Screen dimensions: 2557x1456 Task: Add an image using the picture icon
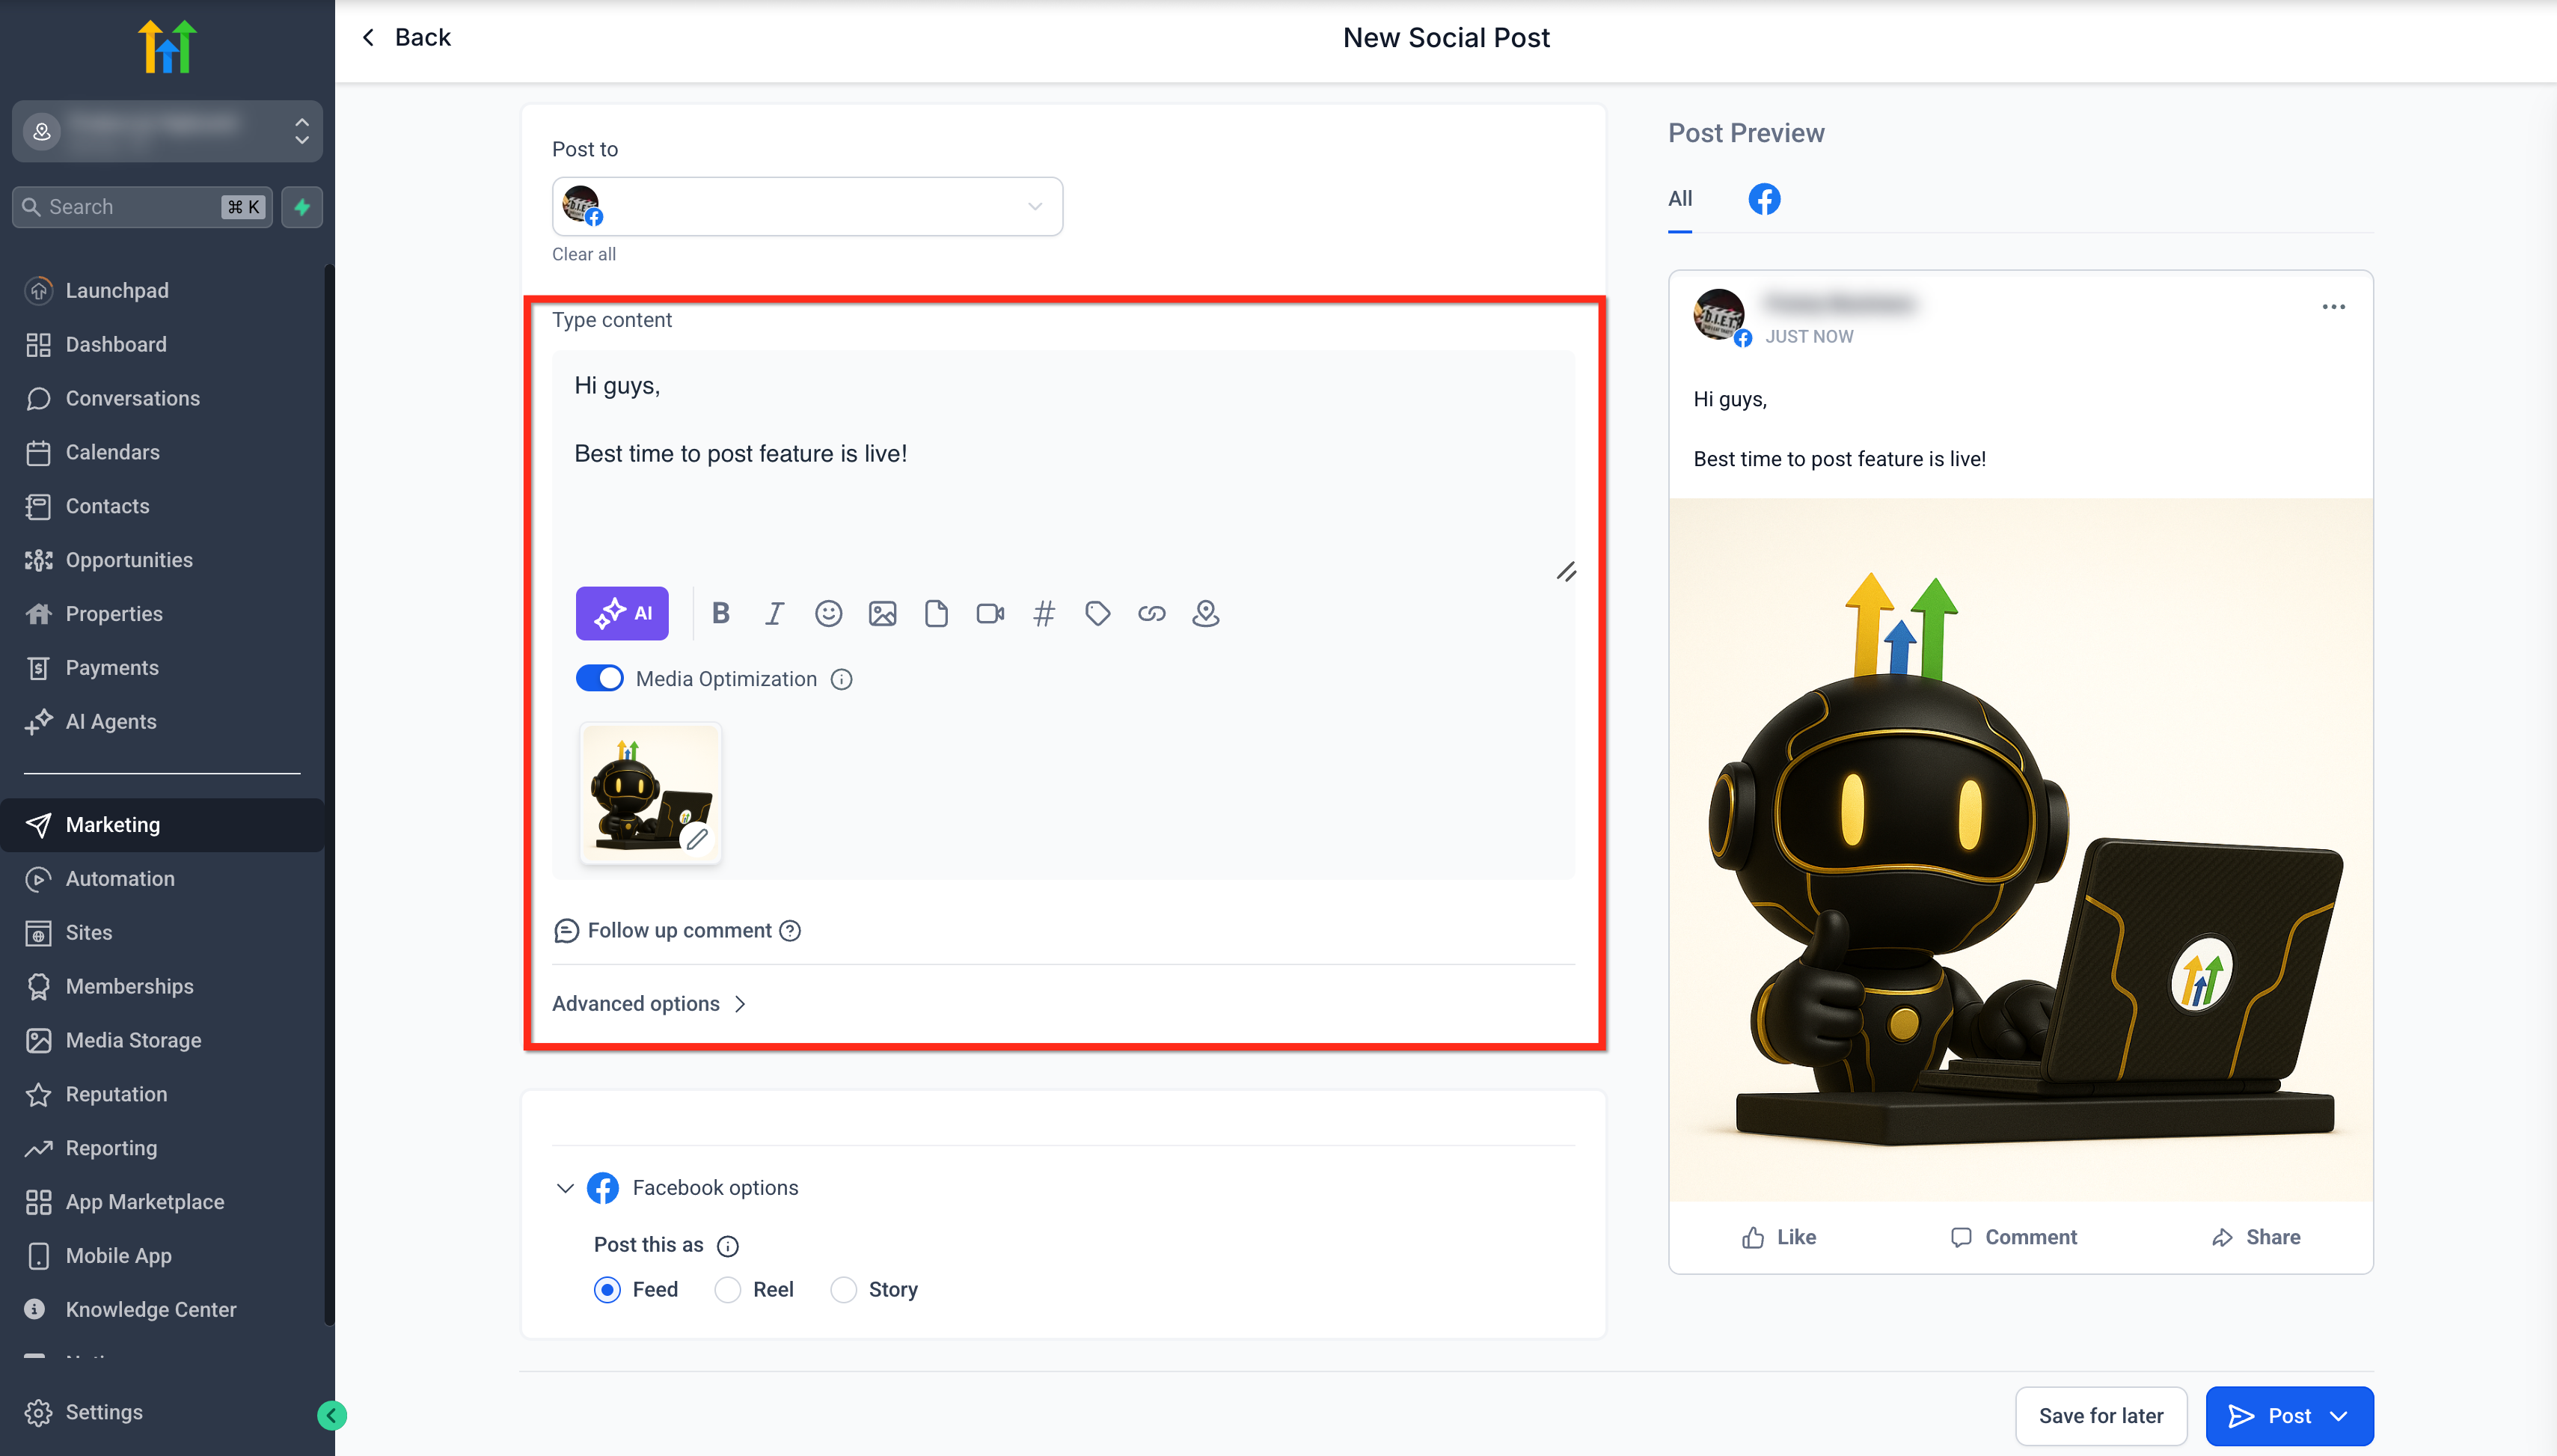tap(883, 613)
